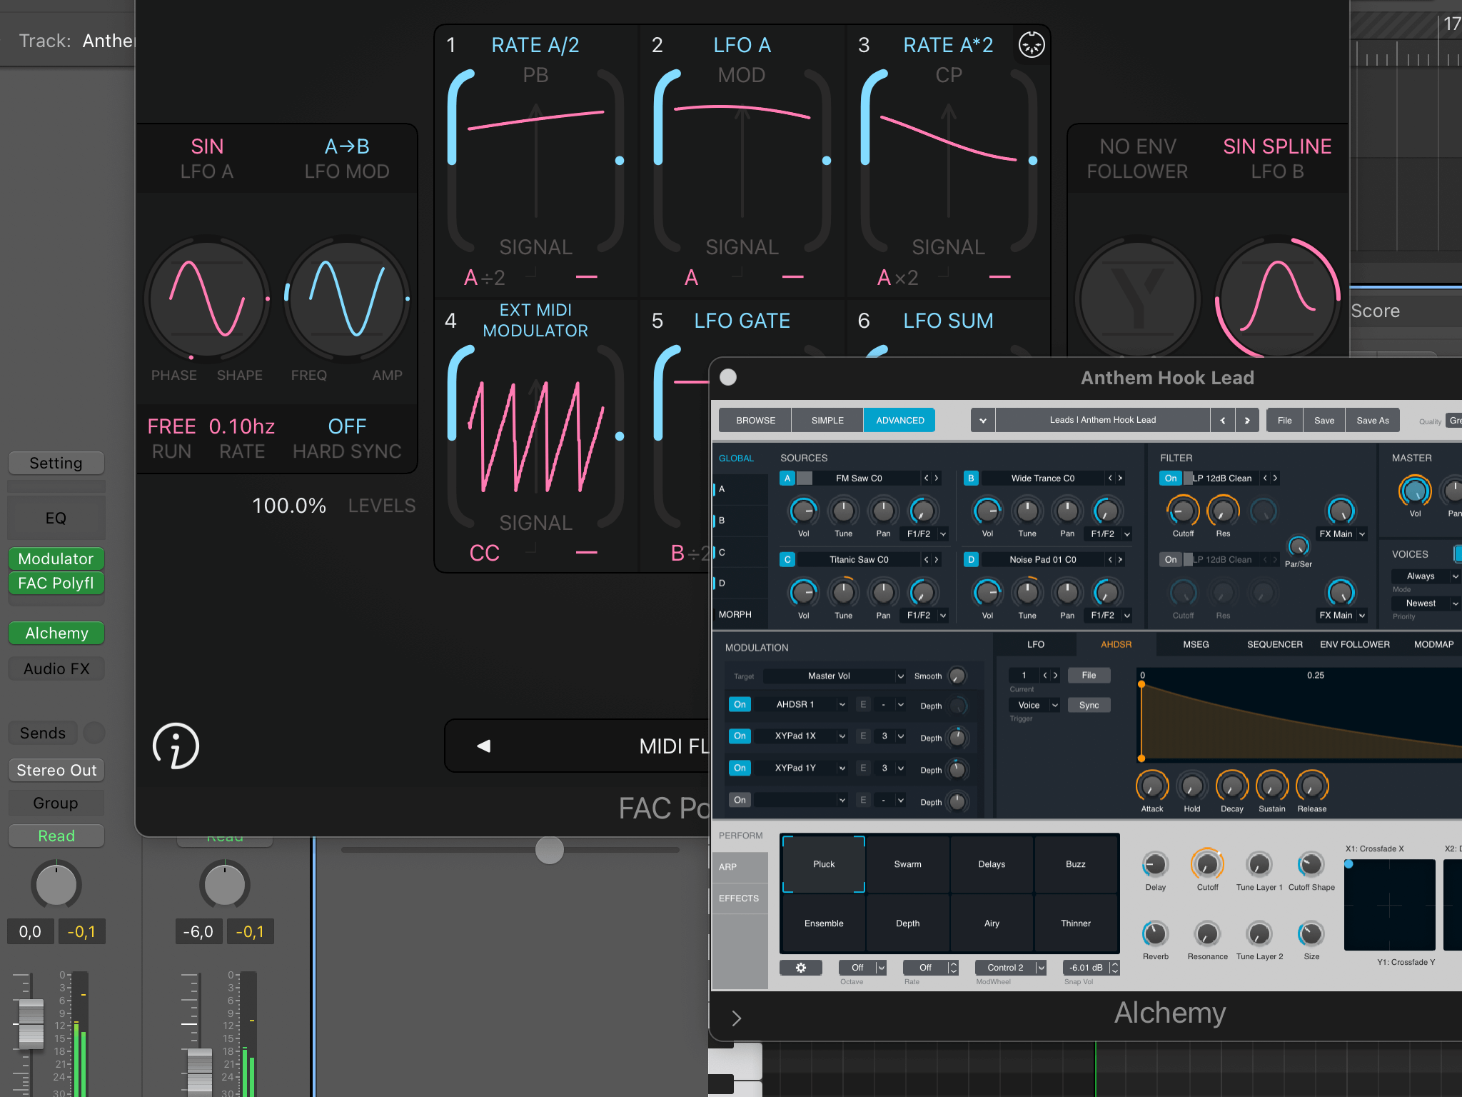Select the MSEG modulation tab
1462x1097 pixels.
point(1196,644)
